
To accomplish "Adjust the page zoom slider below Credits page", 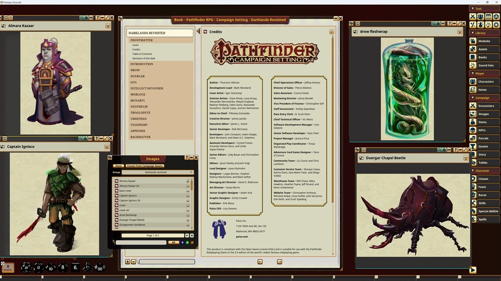I will [x=166, y=261].
